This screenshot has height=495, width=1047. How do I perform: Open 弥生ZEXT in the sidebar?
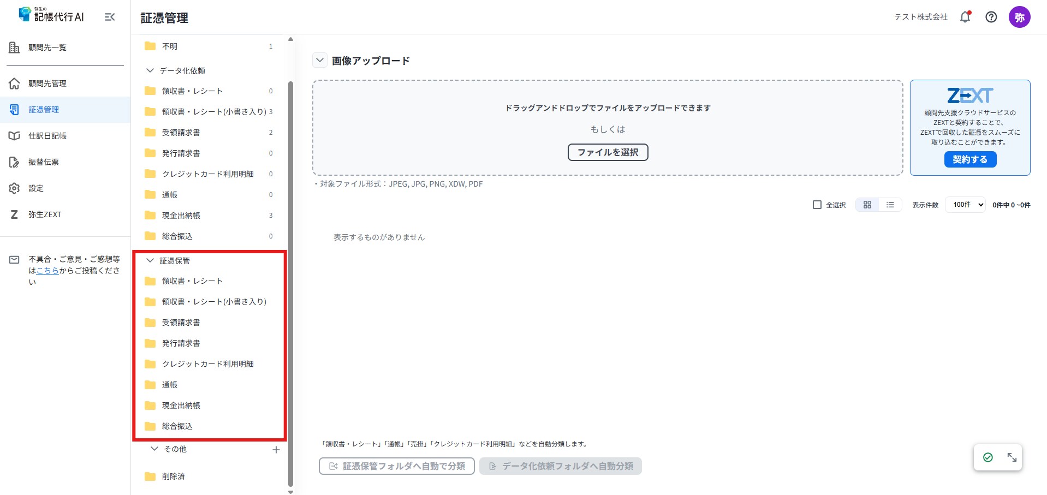(65, 214)
